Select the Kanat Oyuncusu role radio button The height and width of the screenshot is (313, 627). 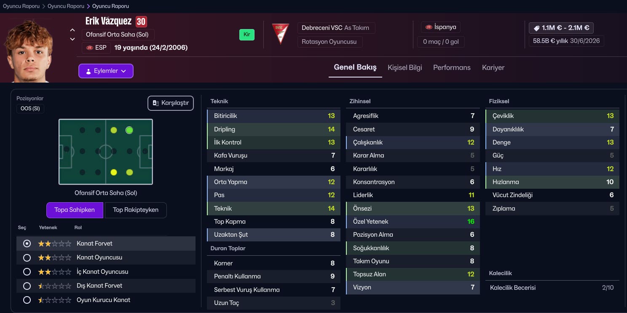[27, 257]
